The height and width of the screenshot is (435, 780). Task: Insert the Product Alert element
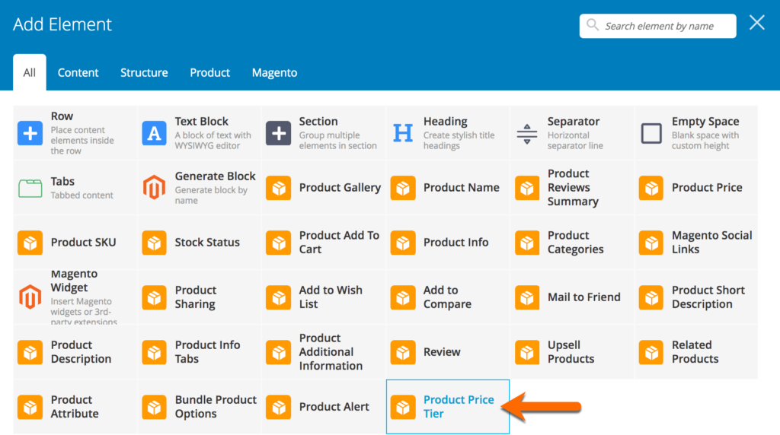[323, 407]
